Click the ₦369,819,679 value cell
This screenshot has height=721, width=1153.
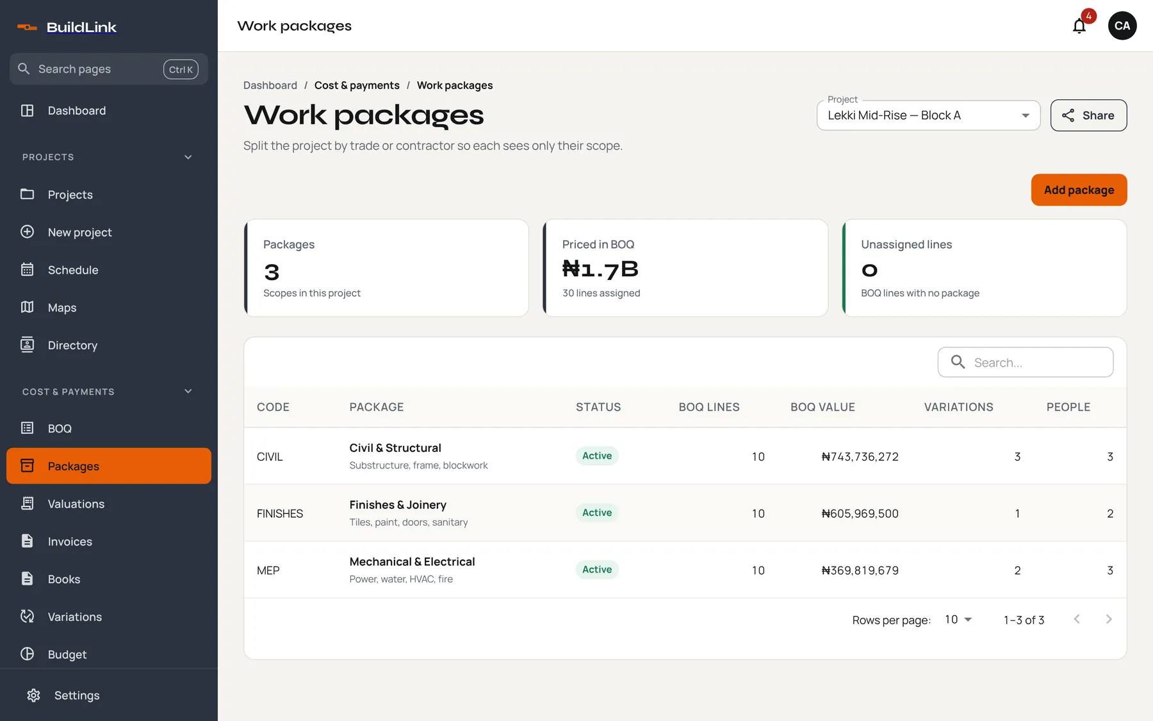[860, 570]
